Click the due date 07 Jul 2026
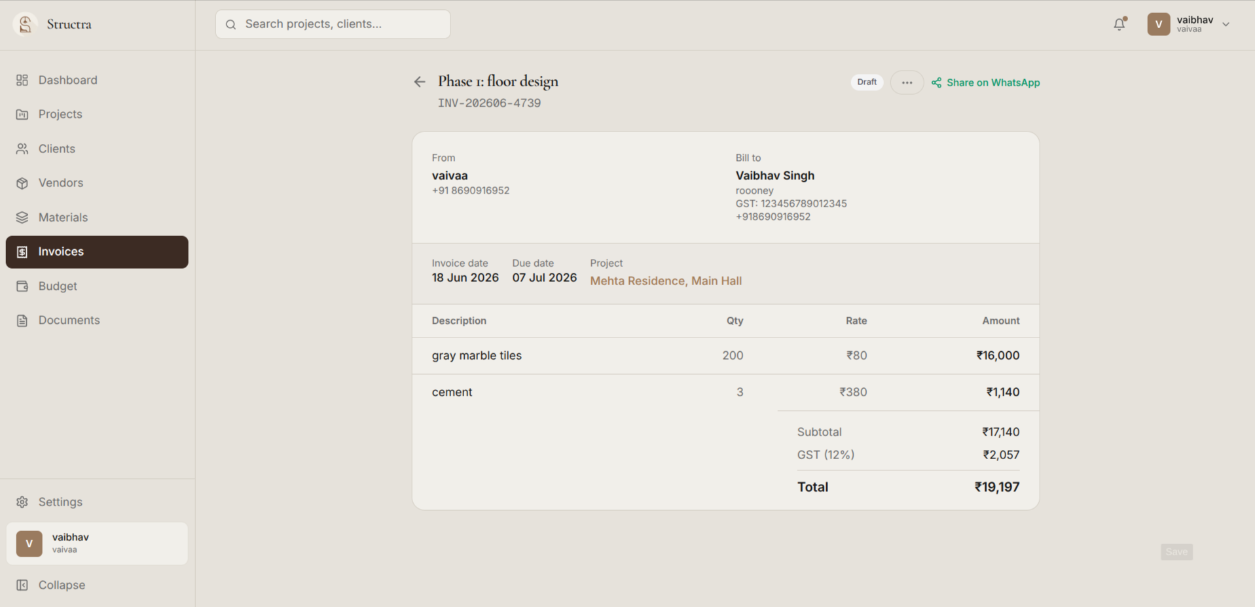The width and height of the screenshot is (1255, 607). click(x=544, y=277)
